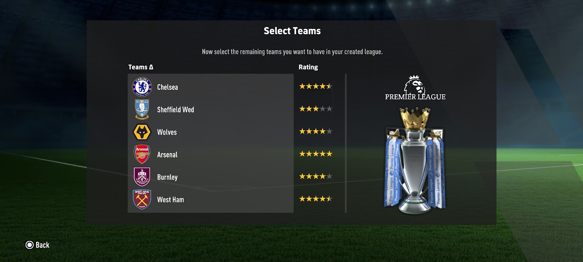This screenshot has width=583, height=262.
Task: Click the Sheffield Wed owl crest
Action: tap(142, 109)
